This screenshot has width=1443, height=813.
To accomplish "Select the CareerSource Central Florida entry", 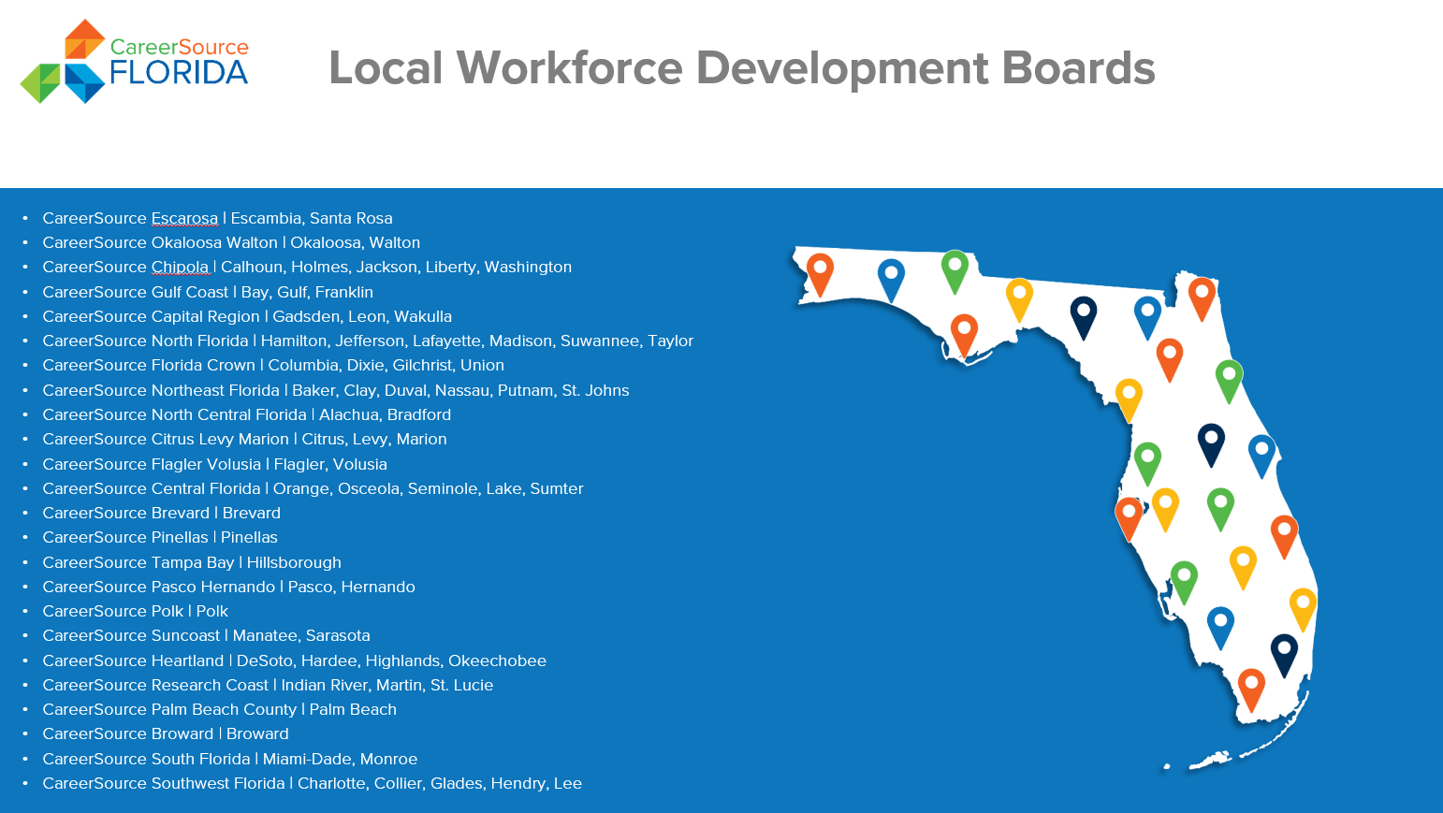I will tap(313, 488).
